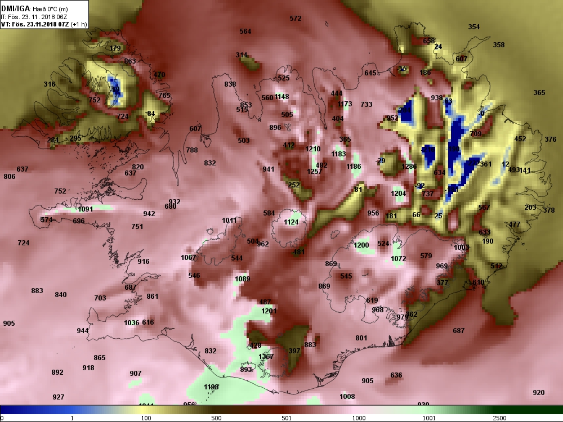Click the value 941 on the map
The image size is (563, 422).
268,169
